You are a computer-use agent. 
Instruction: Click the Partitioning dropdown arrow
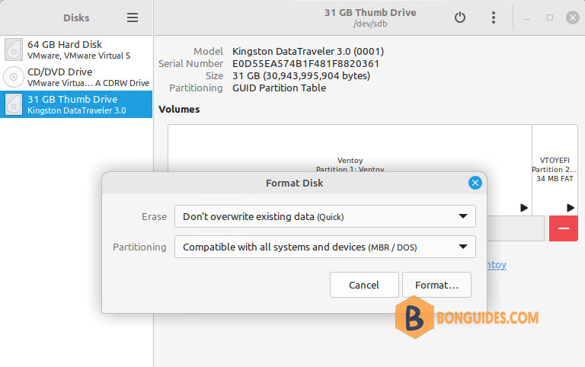coord(463,247)
